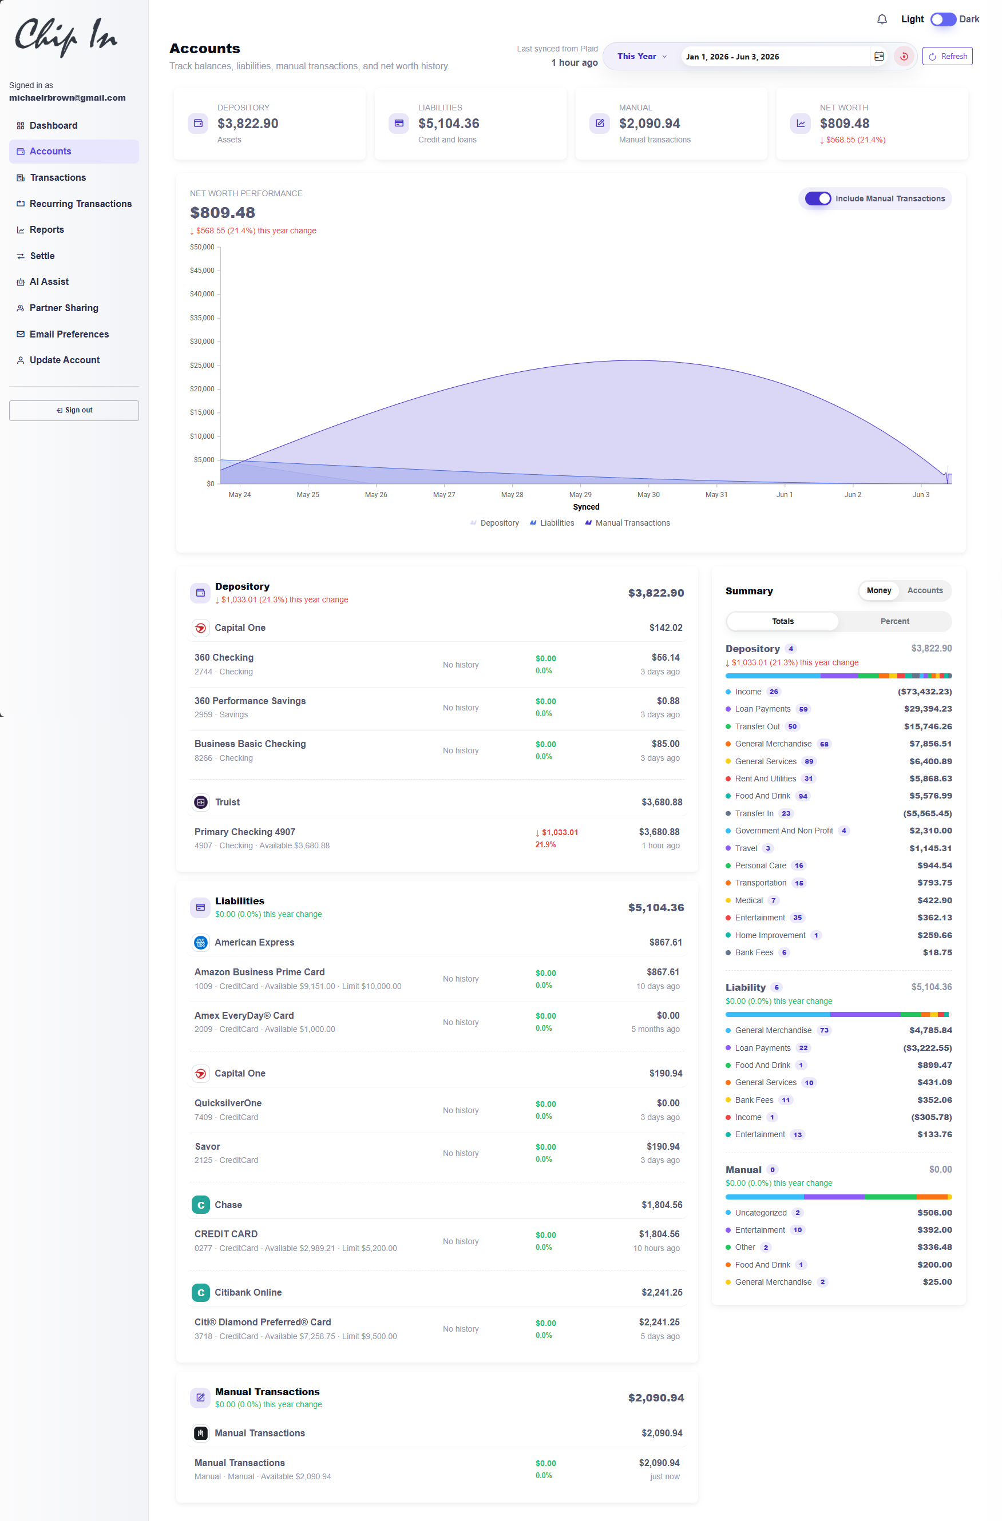This screenshot has width=1002, height=1521.
Task: Click the Depository card wallet icon
Action: pos(197,124)
